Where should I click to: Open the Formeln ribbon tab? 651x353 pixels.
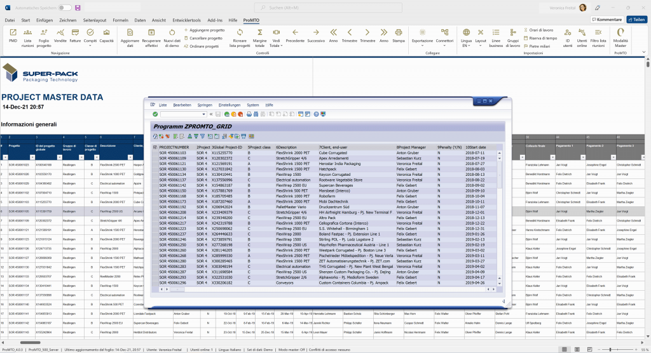coord(120,20)
